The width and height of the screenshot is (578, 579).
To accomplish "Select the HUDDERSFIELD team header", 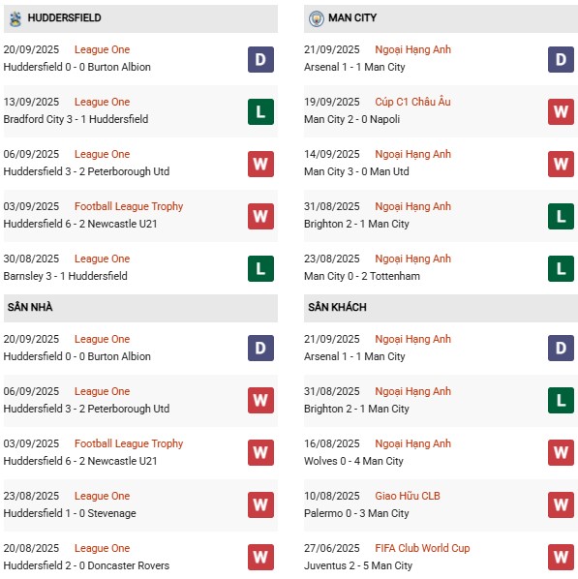I will click(x=140, y=18).
